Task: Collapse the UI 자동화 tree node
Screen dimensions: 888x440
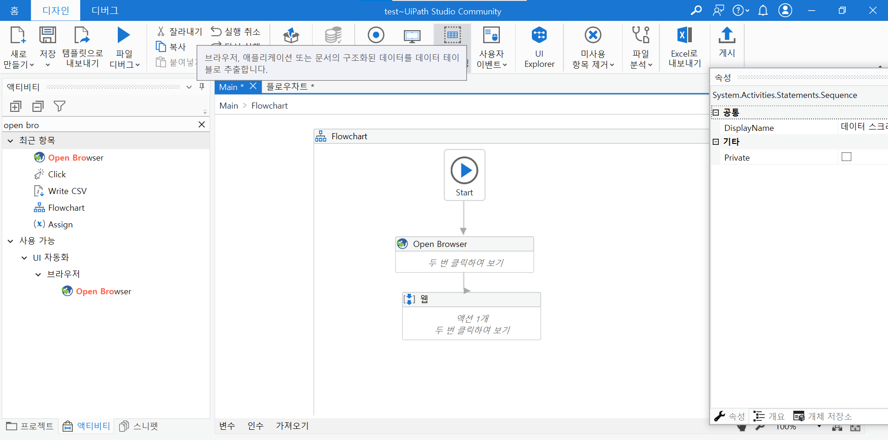Action: pyautogui.click(x=24, y=258)
